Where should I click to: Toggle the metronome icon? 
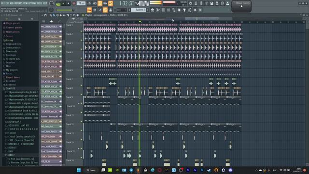tap(89, 3)
